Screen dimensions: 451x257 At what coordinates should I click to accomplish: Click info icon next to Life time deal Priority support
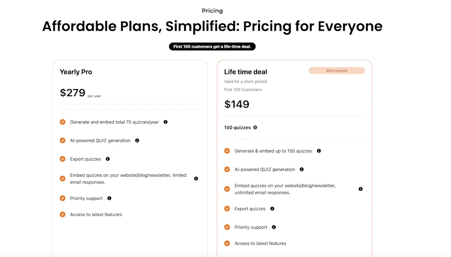[274, 227]
